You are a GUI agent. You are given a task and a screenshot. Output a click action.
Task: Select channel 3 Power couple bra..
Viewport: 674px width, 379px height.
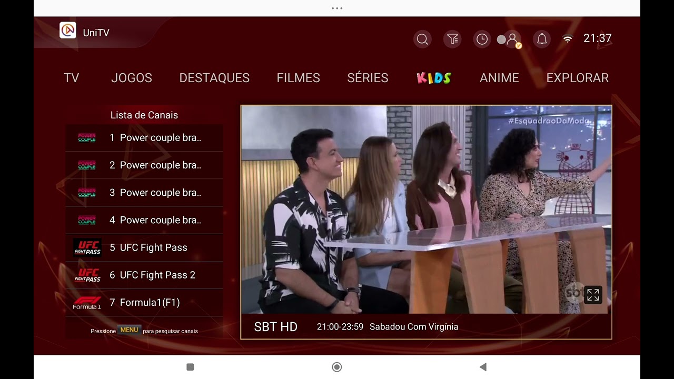click(144, 193)
